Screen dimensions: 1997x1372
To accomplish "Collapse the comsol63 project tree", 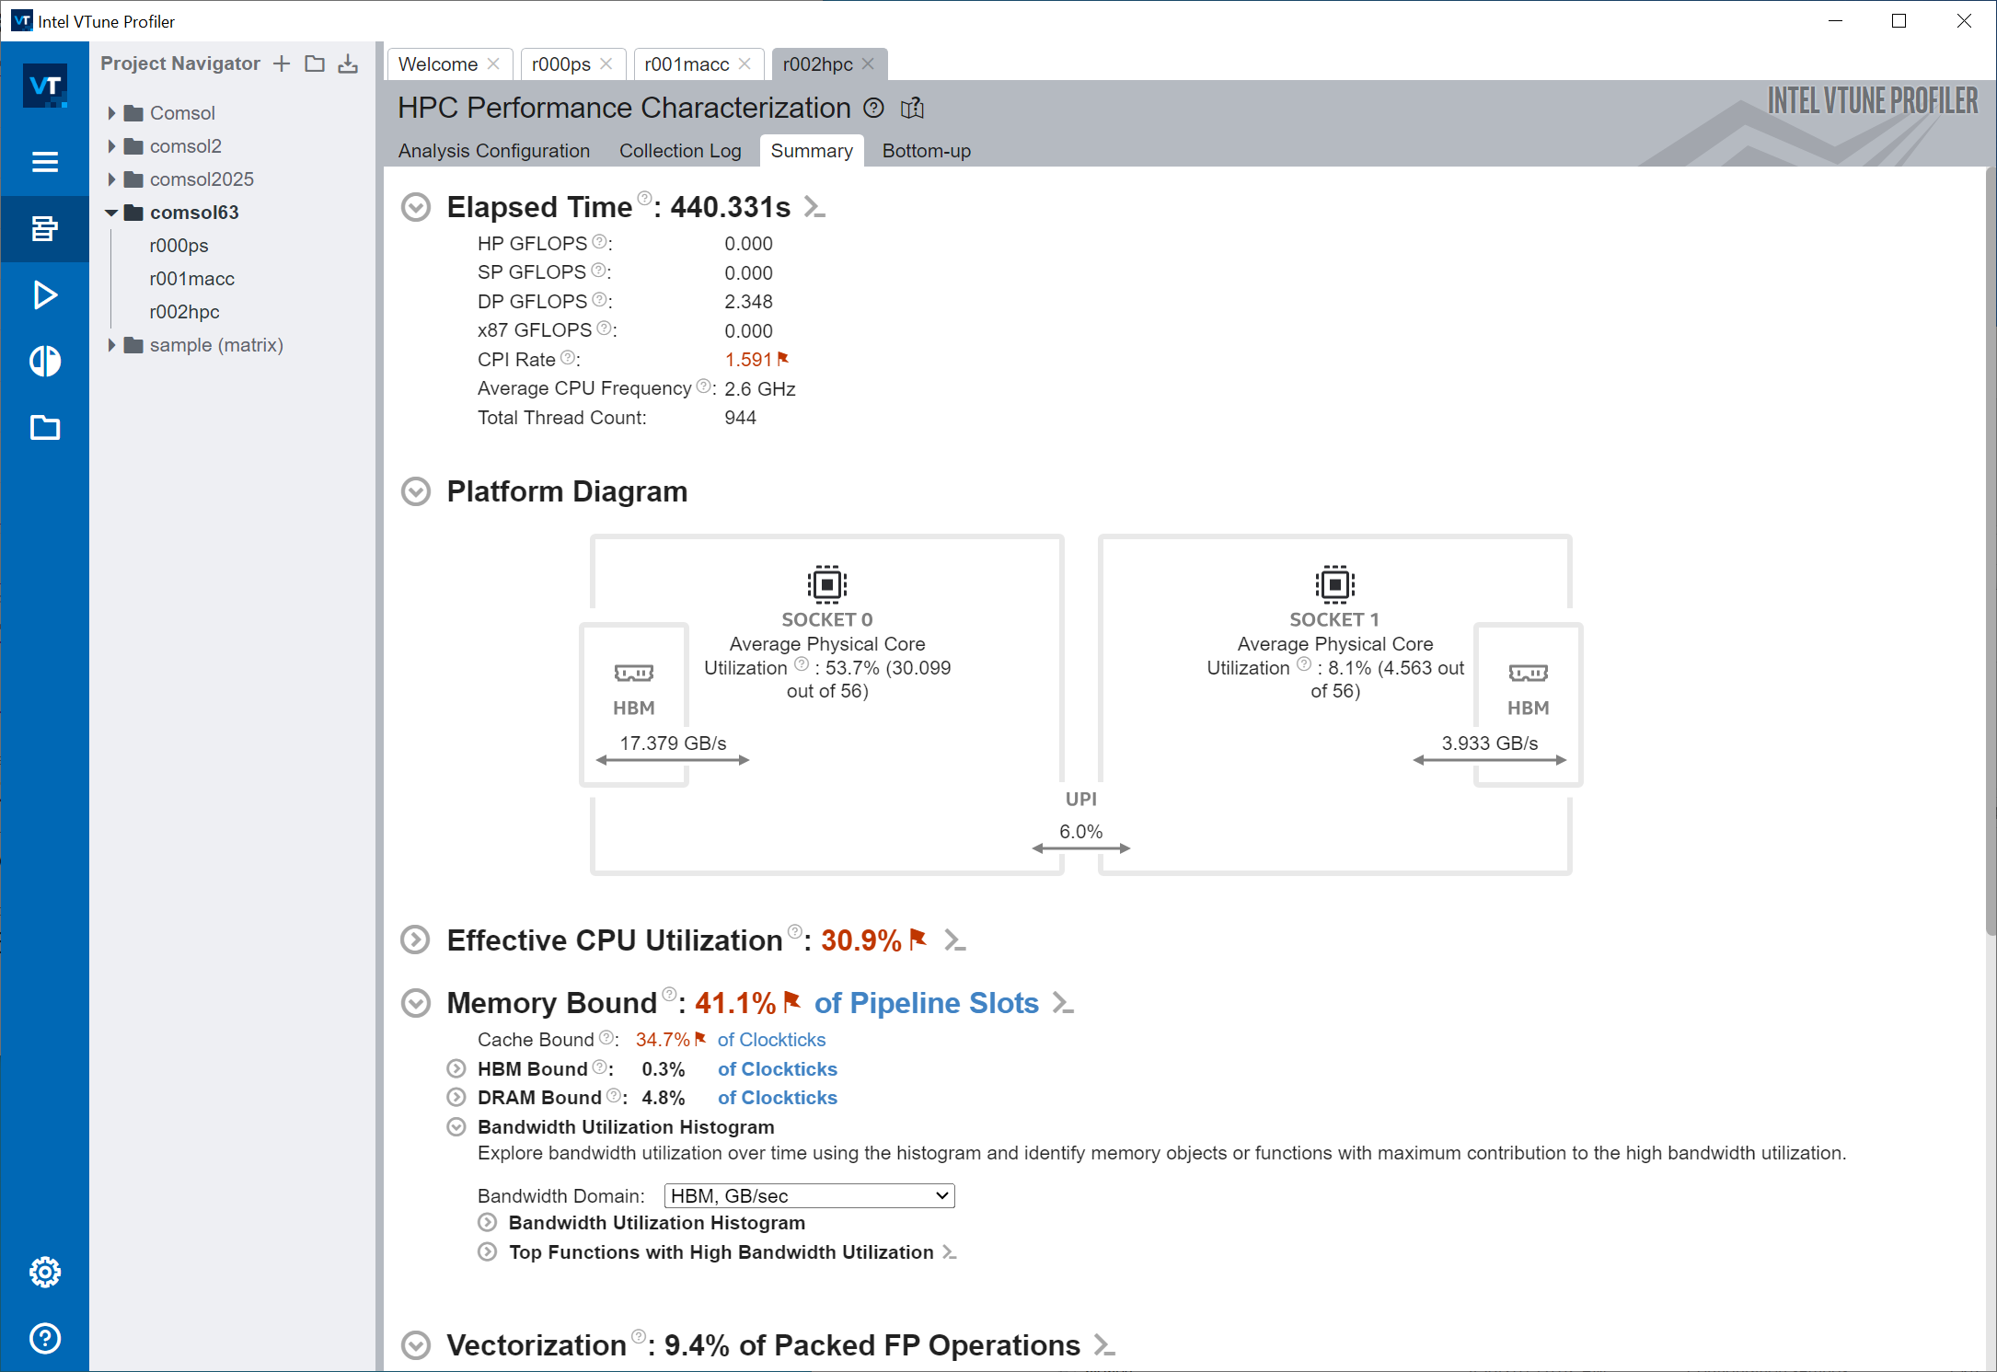I will [x=111, y=213].
